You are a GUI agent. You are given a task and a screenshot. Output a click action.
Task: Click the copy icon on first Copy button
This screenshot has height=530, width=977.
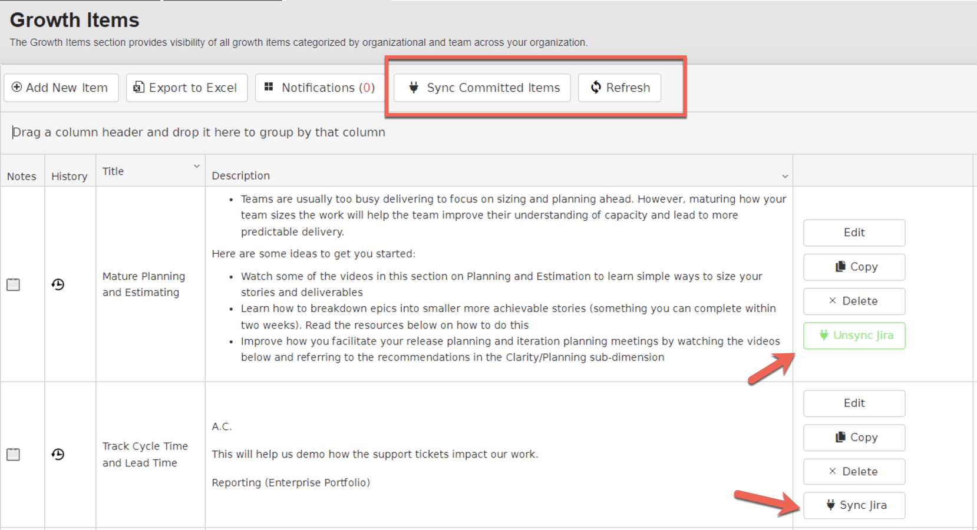tap(841, 266)
